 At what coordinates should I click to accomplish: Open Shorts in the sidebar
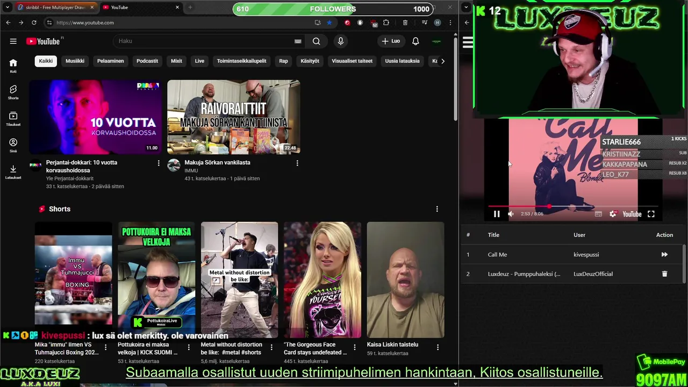(13, 92)
